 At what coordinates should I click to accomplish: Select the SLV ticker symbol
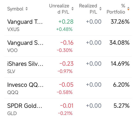click(x=11, y=71)
